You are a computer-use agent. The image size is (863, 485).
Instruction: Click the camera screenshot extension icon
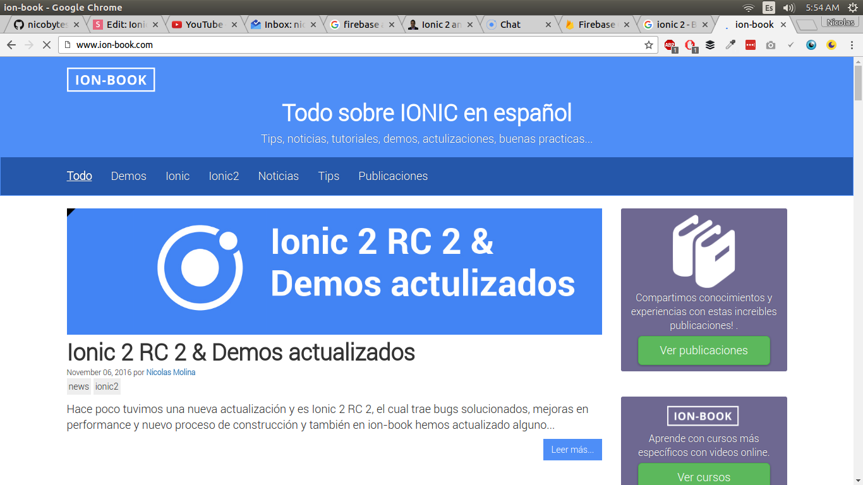pos(771,45)
